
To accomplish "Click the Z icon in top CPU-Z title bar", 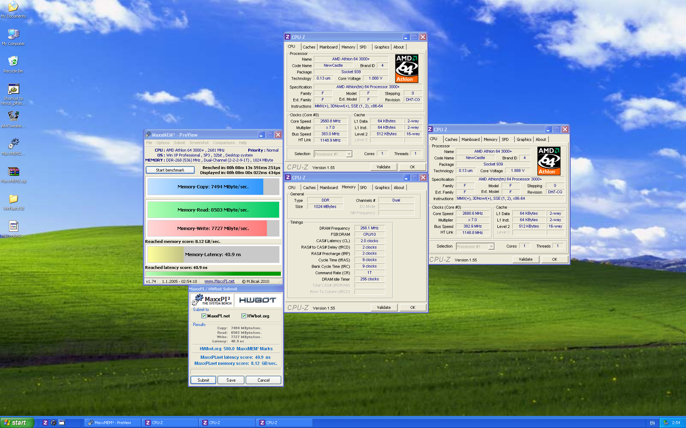I will (288, 37).
